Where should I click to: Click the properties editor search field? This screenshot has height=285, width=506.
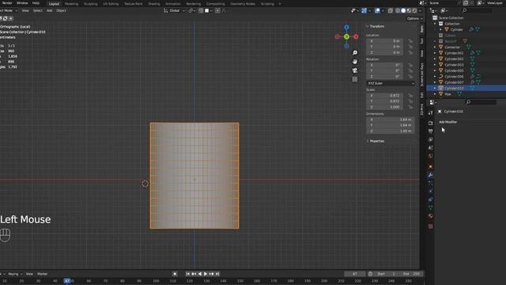[481, 102]
